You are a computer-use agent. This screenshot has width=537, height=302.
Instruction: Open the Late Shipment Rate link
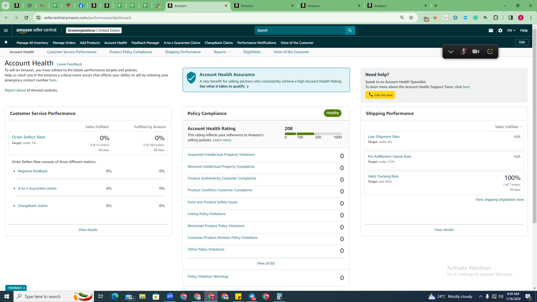(x=383, y=137)
